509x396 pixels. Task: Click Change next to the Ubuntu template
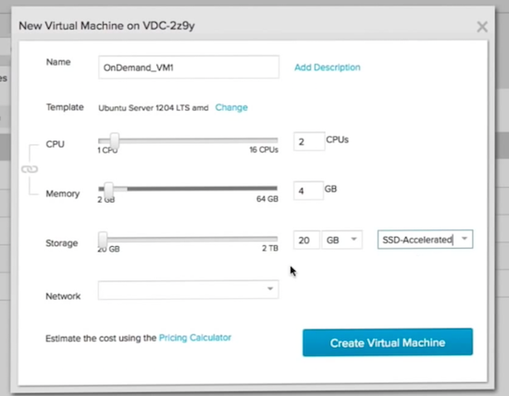tap(231, 107)
